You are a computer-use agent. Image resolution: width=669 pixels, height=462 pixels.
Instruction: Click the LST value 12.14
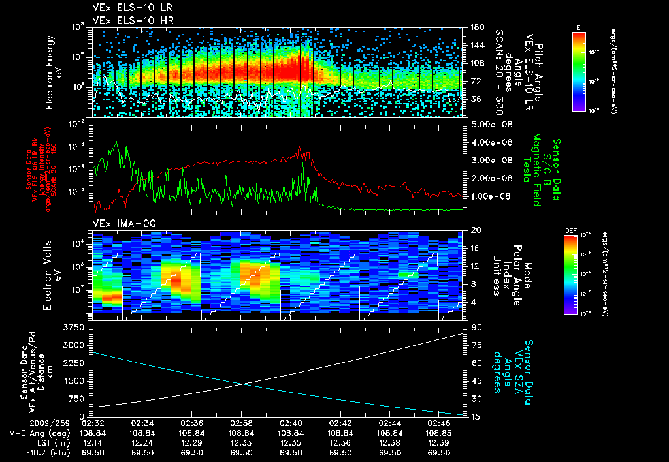coord(93,443)
